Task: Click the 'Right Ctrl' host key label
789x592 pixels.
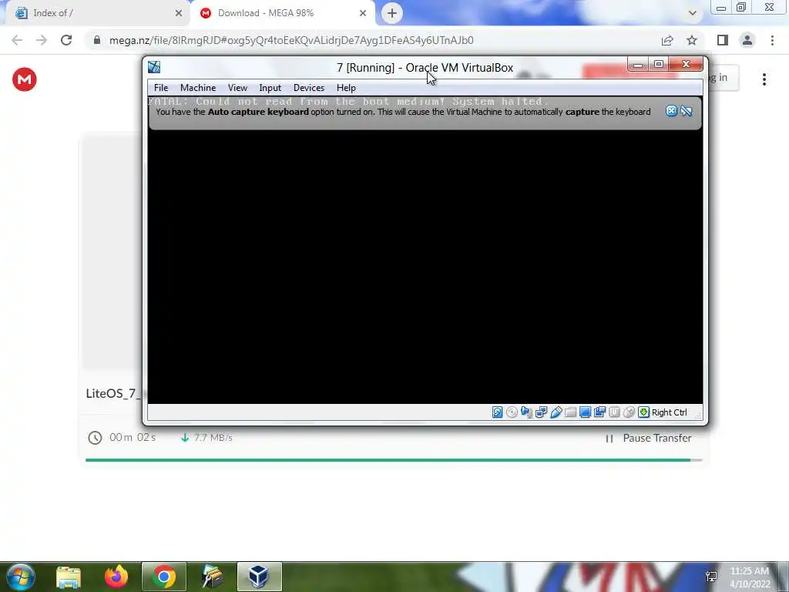Action: pyautogui.click(x=670, y=412)
